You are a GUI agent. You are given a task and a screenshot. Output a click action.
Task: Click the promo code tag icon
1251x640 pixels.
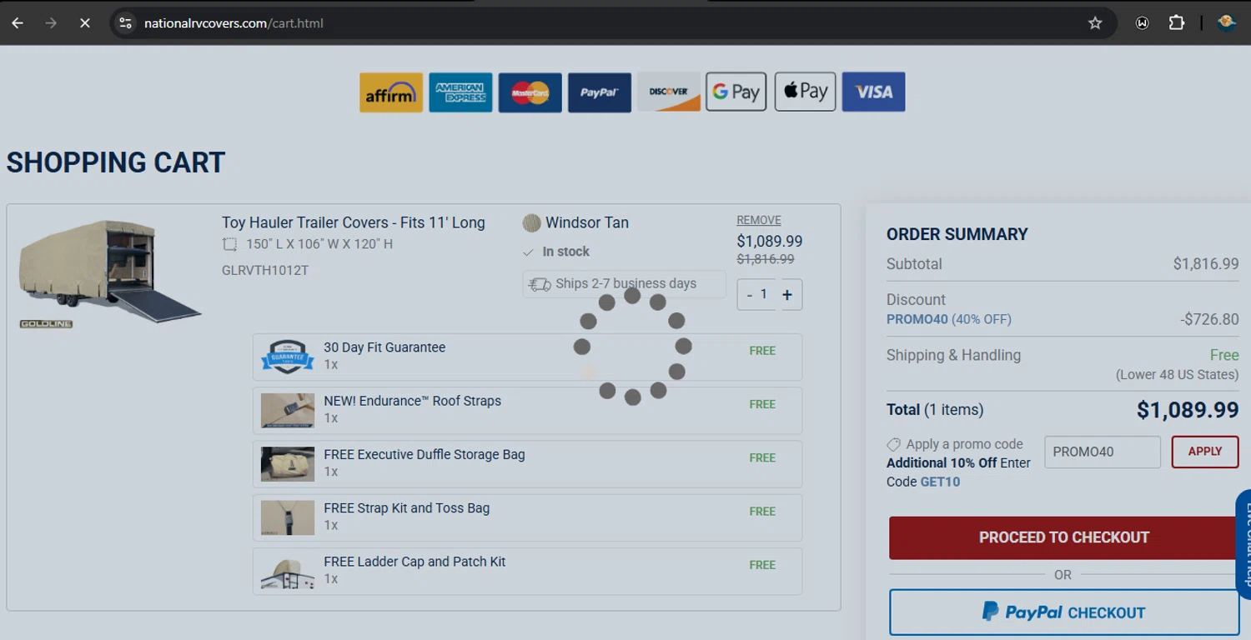click(x=893, y=444)
